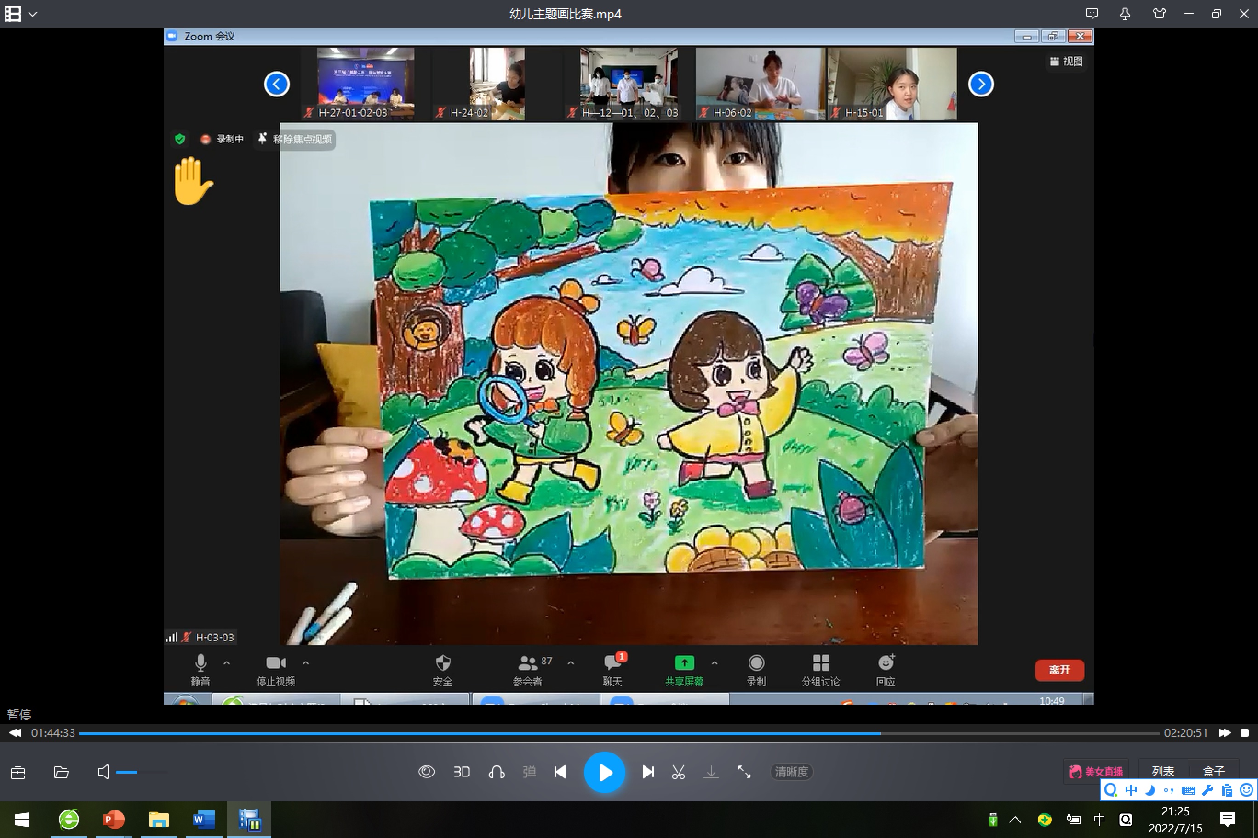Open 分组讨论 breakout rooms
Viewport: 1258px width, 838px height.
820,670
